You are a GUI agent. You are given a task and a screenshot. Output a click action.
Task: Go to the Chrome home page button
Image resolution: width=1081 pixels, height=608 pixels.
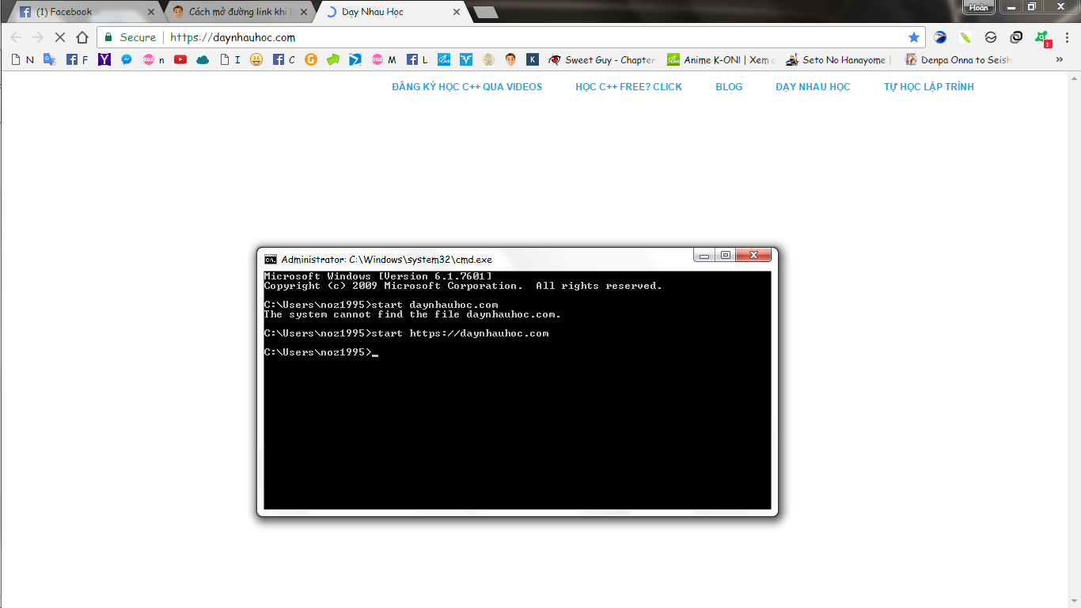pos(82,37)
